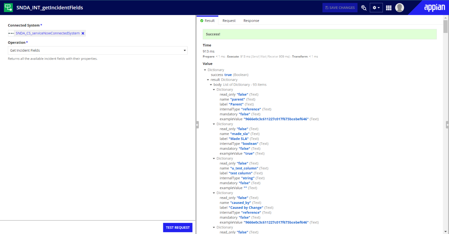Click the scrollbar down arrow
Viewport: 449px width, 234px height.
pyautogui.click(x=445, y=231)
